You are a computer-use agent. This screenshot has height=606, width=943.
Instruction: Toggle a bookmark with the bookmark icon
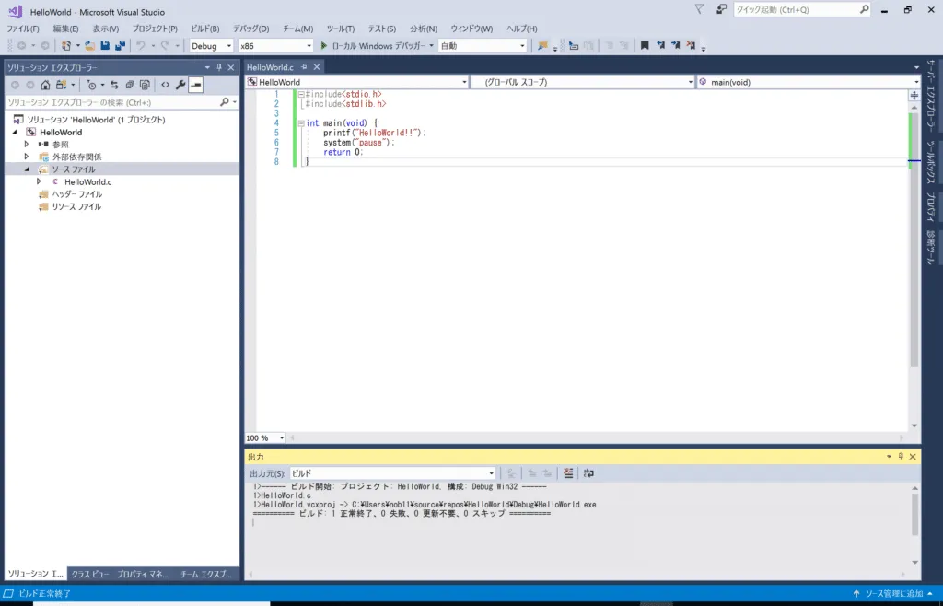click(x=645, y=46)
